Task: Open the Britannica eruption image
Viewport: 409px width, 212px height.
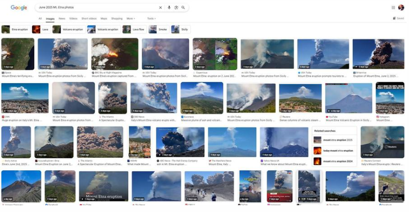Action: (379, 54)
